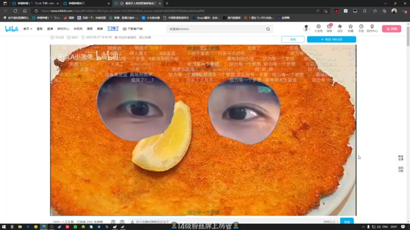Mute the audio icon on the active tab
This screenshot has width=410, height=230.
(121, 4)
